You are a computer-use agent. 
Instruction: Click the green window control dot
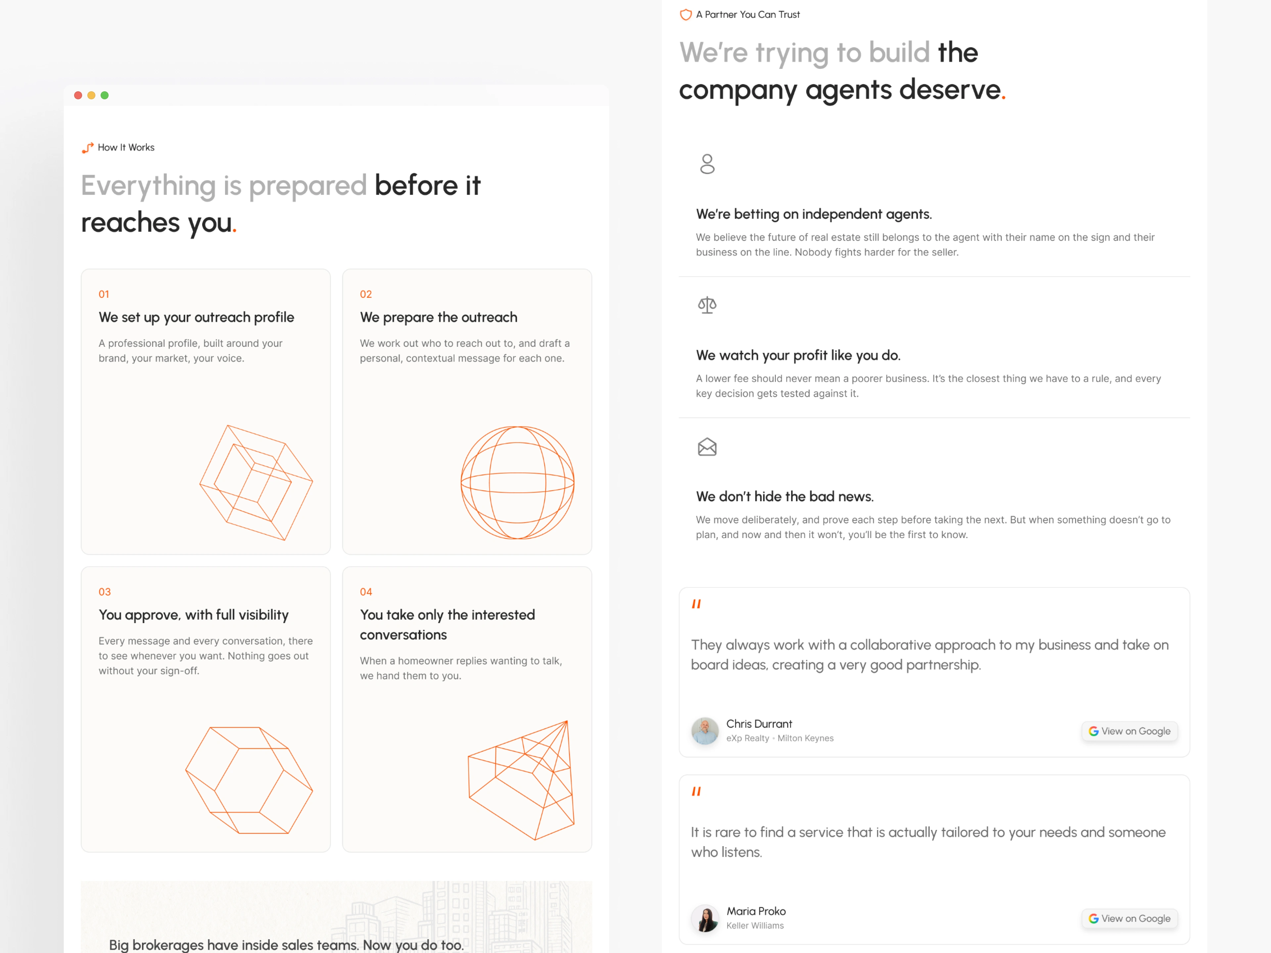click(105, 95)
